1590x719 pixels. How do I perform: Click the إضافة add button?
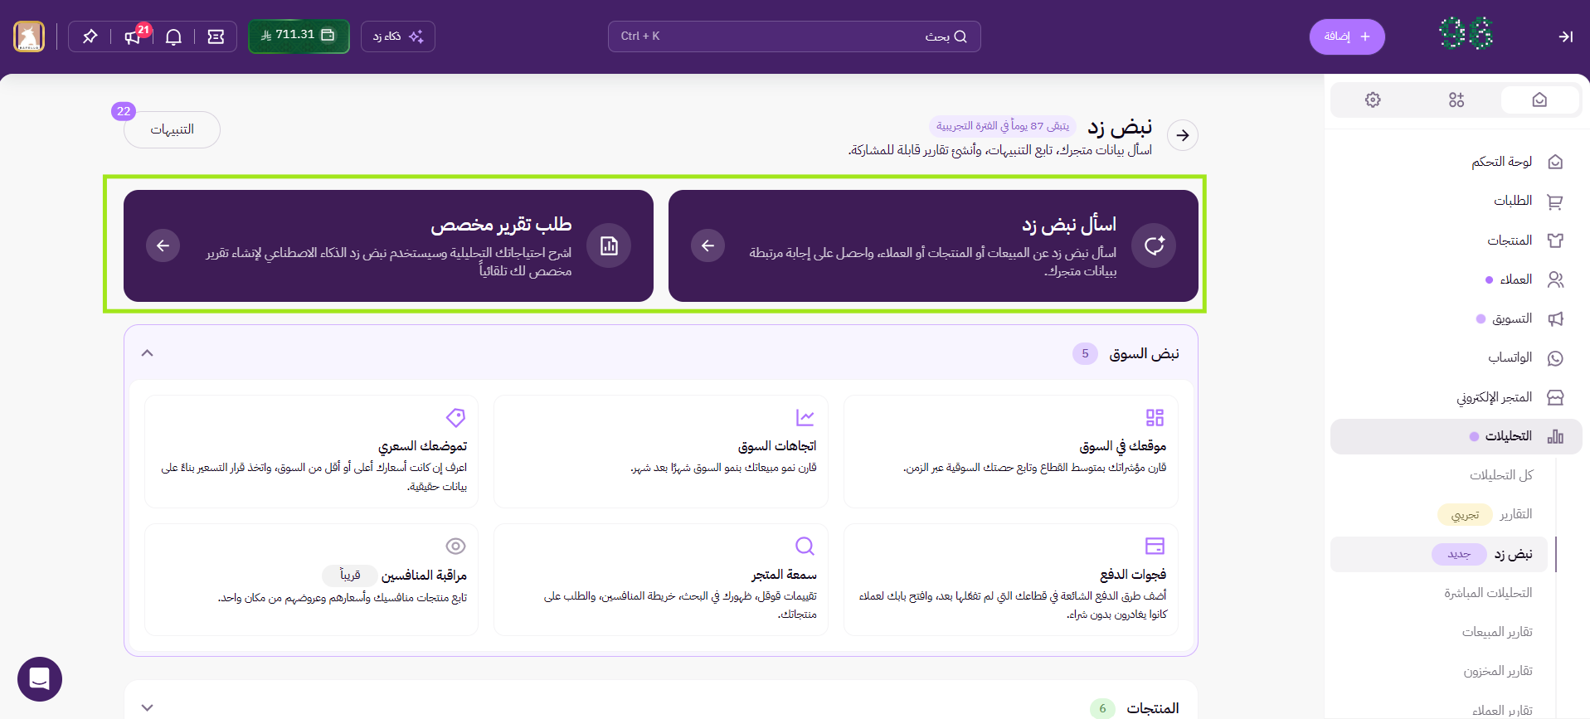pos(1347,36)
